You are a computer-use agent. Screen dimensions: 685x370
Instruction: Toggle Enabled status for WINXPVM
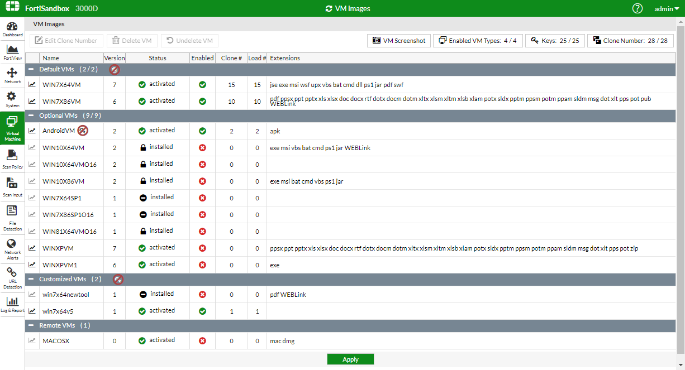(202, 248)
